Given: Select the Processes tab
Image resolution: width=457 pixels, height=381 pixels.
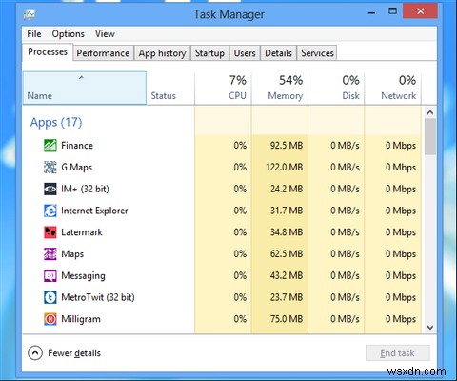Looking at the screenshot, I should coord(48,52).
